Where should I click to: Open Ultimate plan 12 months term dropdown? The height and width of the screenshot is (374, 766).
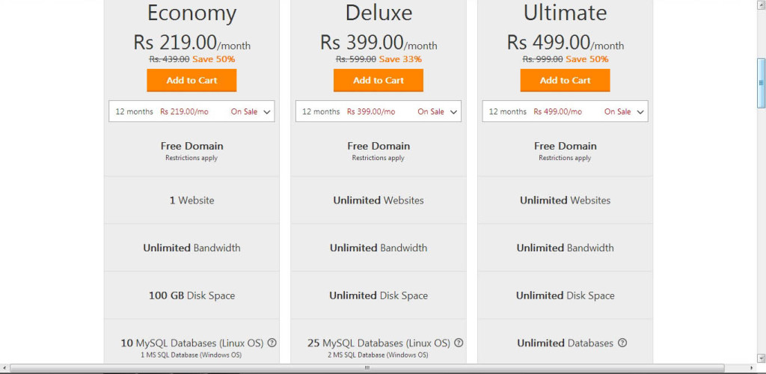pos(566,111)
